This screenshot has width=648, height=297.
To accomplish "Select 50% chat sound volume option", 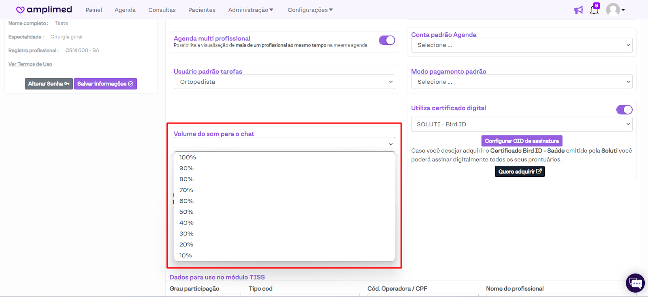I will tap(186, 212).
